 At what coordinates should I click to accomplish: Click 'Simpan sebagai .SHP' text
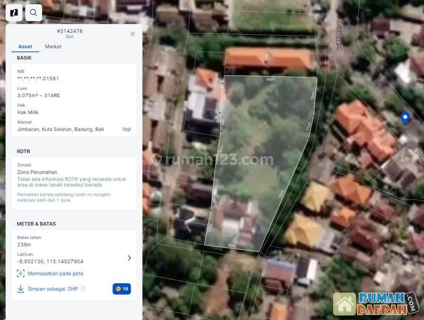53,289
